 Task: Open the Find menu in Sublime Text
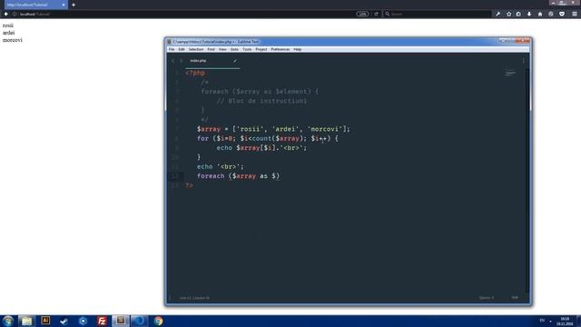211,49
